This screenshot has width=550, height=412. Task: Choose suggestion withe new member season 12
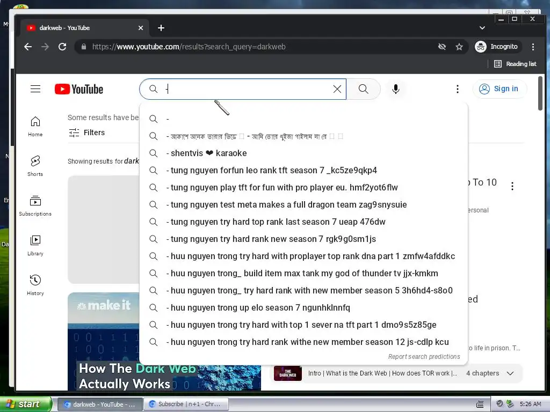pyautogui.click(x=304, y=342)
